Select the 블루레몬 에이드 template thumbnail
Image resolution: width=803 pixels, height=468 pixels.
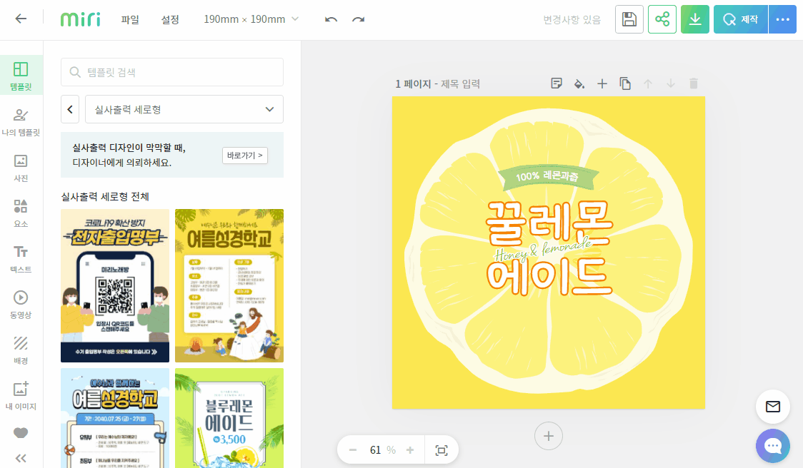click(x=229, y=418)
